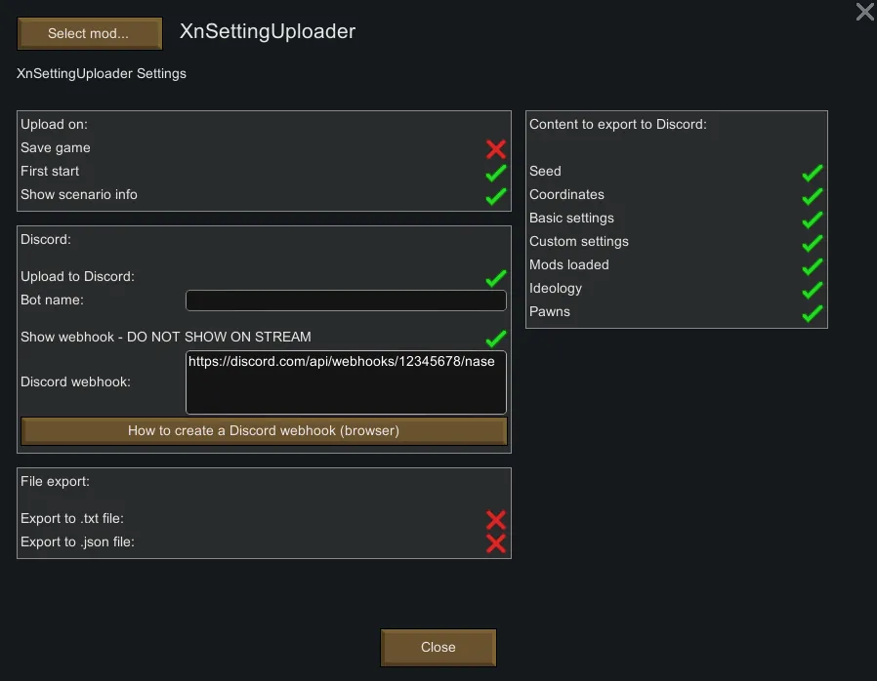Viewport: 877px width, 681px height.
Task: Disable Show scenario info option
Action: coord(496,196)
